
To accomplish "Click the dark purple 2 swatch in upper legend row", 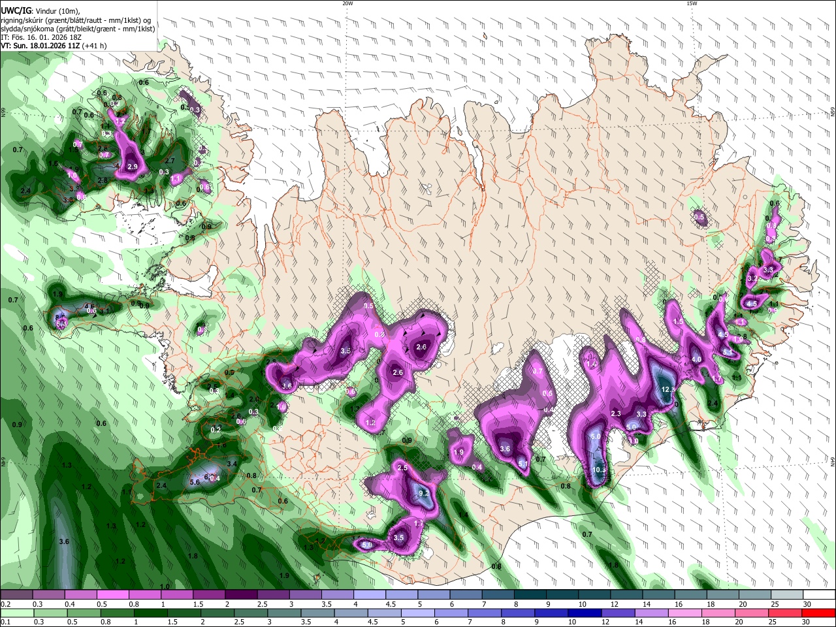I will coord(241,595).
